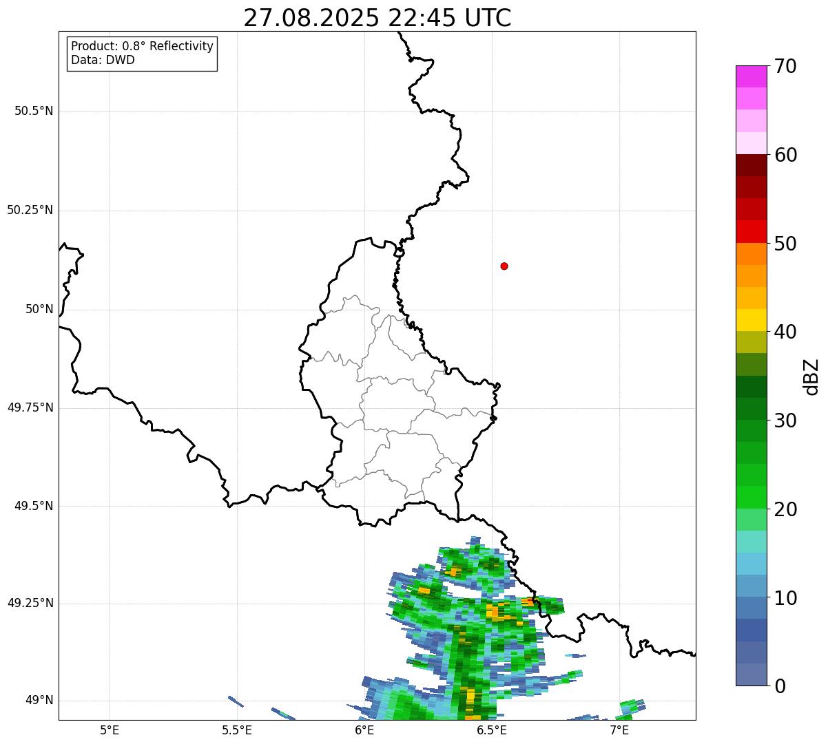The height and width of the screenshot is (744, 828).
Task: Pick the orange colorbar segment below 50
Action: coord(752,254)
